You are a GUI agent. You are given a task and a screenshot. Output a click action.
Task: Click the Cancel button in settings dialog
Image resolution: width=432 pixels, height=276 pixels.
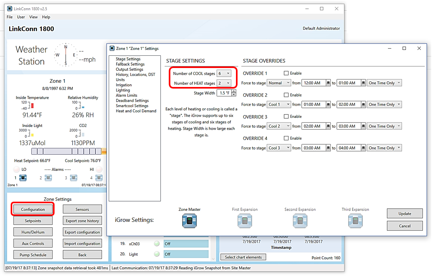405,226
